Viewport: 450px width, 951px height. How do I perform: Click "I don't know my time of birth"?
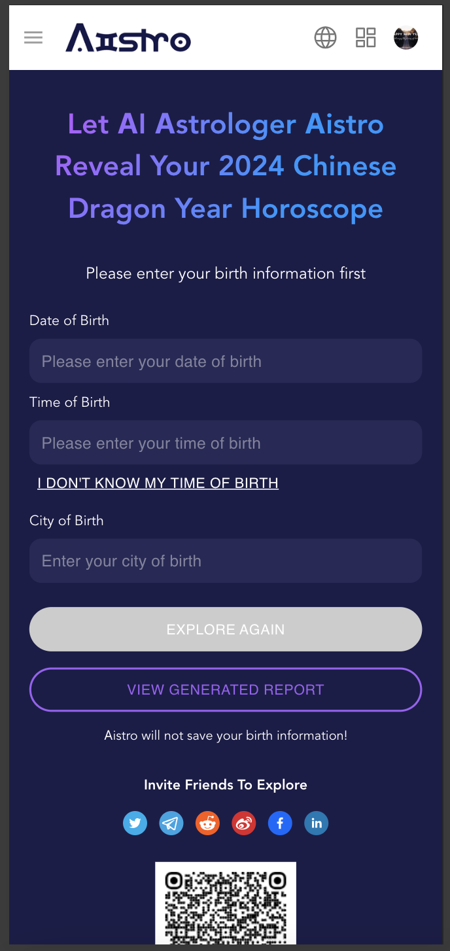coord(158,483)
